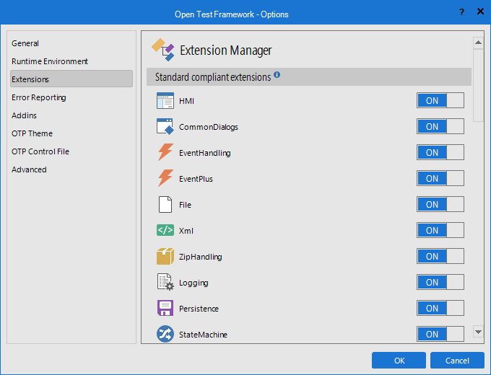Viewport: 491px width, 375px height.
Task: Turn off the EventPlus extension
Action: 440,178
